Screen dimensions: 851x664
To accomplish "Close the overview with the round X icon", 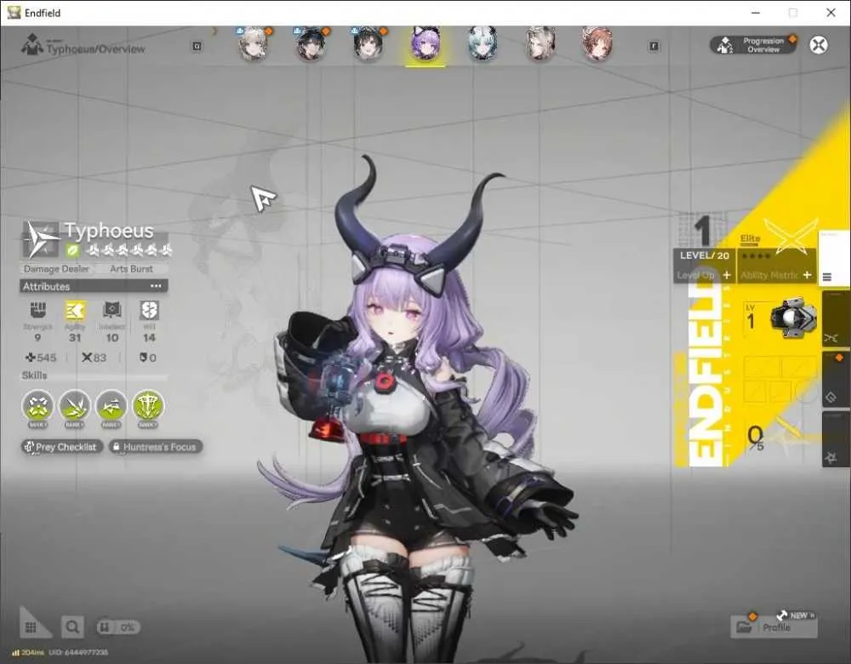I will click(819, 44).
